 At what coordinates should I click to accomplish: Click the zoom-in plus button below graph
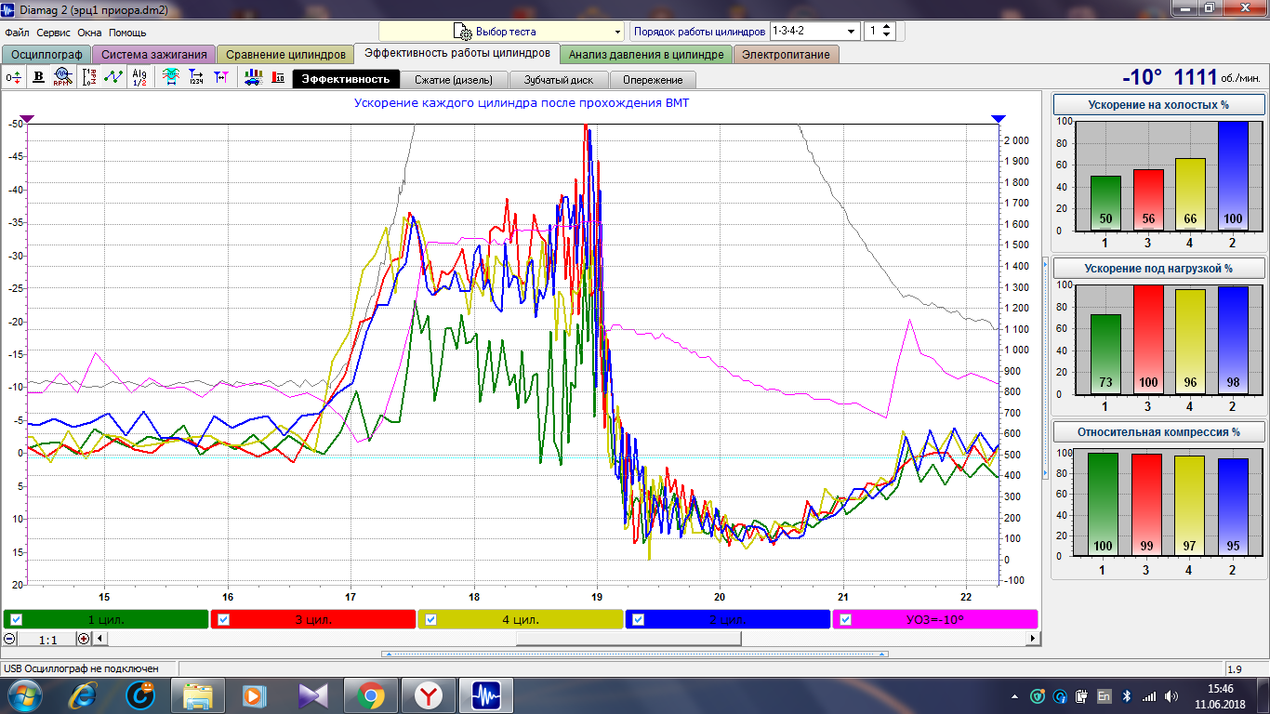(x=84, y=639)
